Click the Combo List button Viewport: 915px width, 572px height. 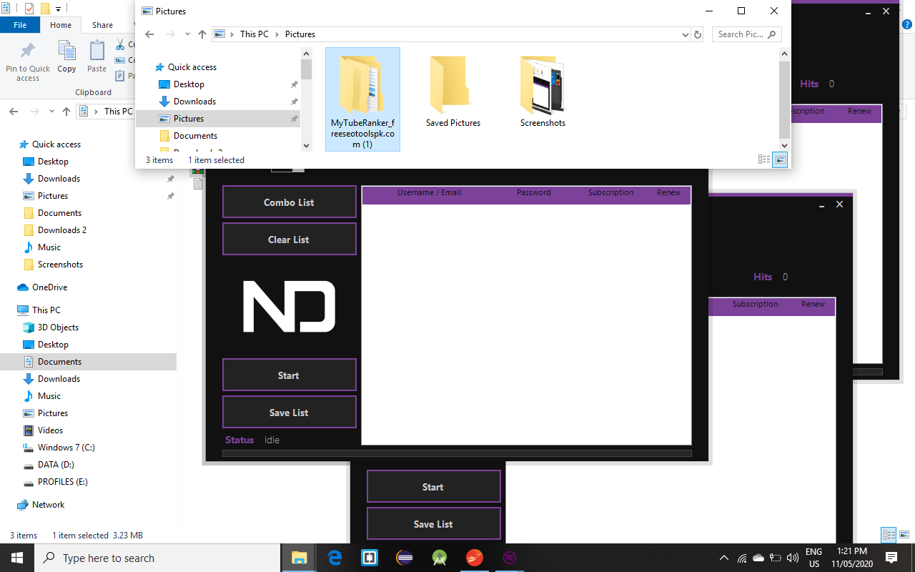pos(289,202)
